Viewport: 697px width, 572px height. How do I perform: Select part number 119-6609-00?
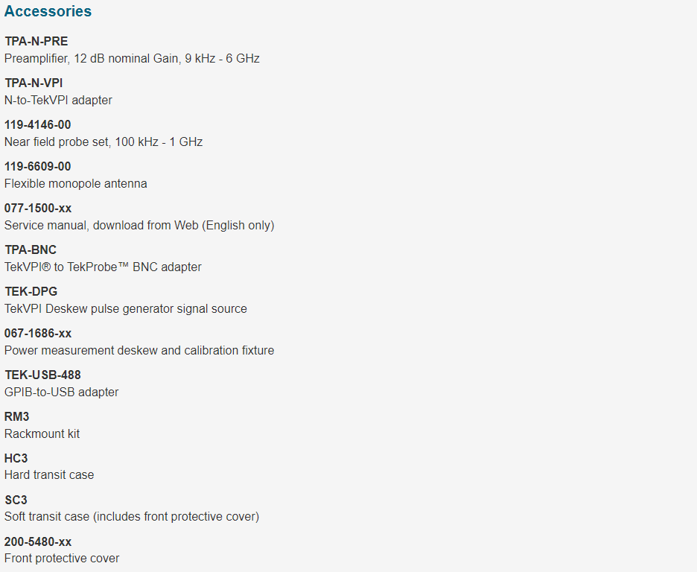pyautogui.click(x=38, y=167)
